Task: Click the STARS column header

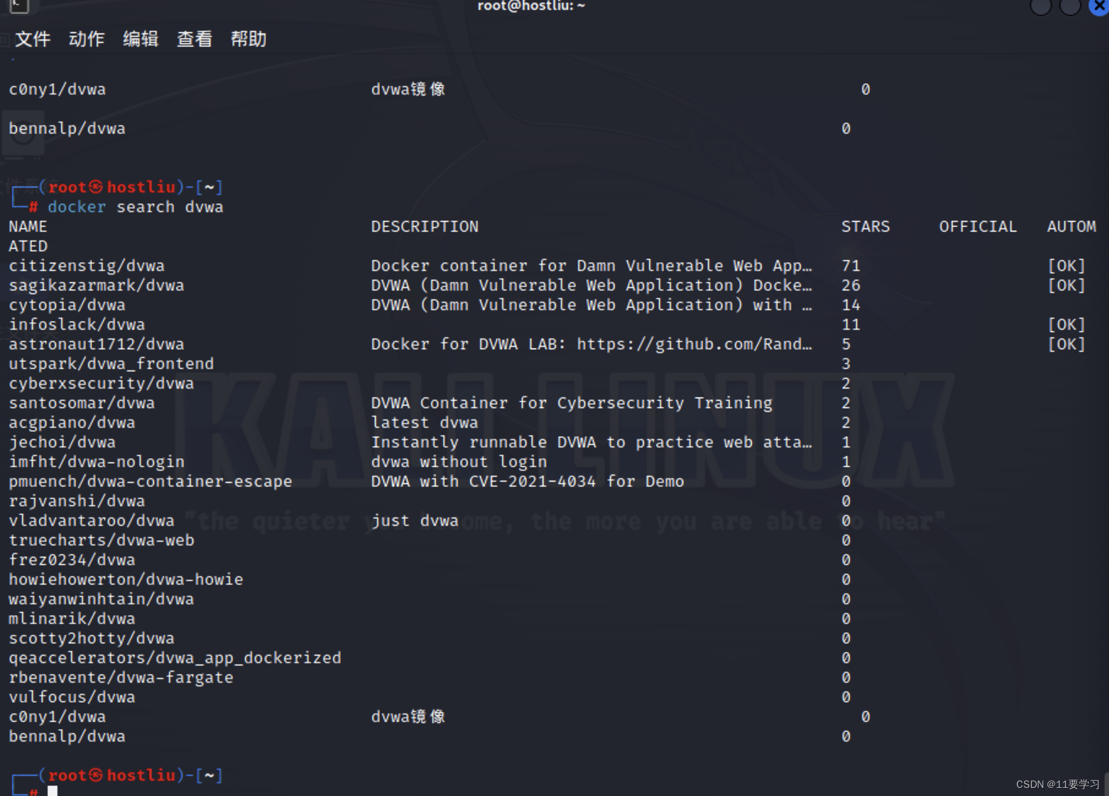Action: click(x=866, y=226)
